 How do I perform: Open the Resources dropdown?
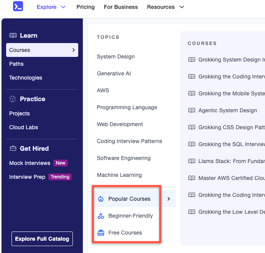[165, 7]
